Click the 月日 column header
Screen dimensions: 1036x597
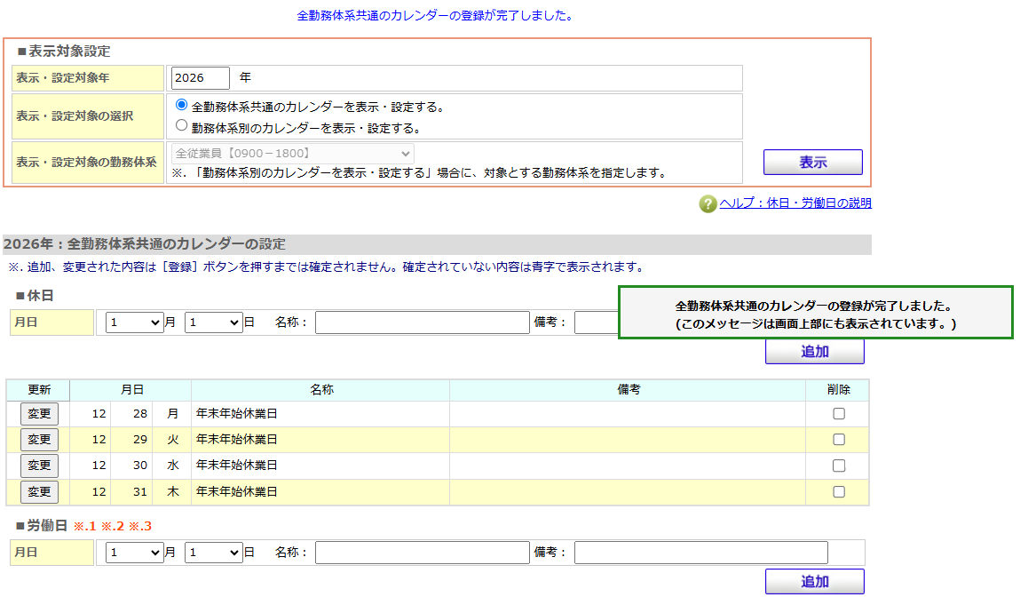[x=131, y=390]
